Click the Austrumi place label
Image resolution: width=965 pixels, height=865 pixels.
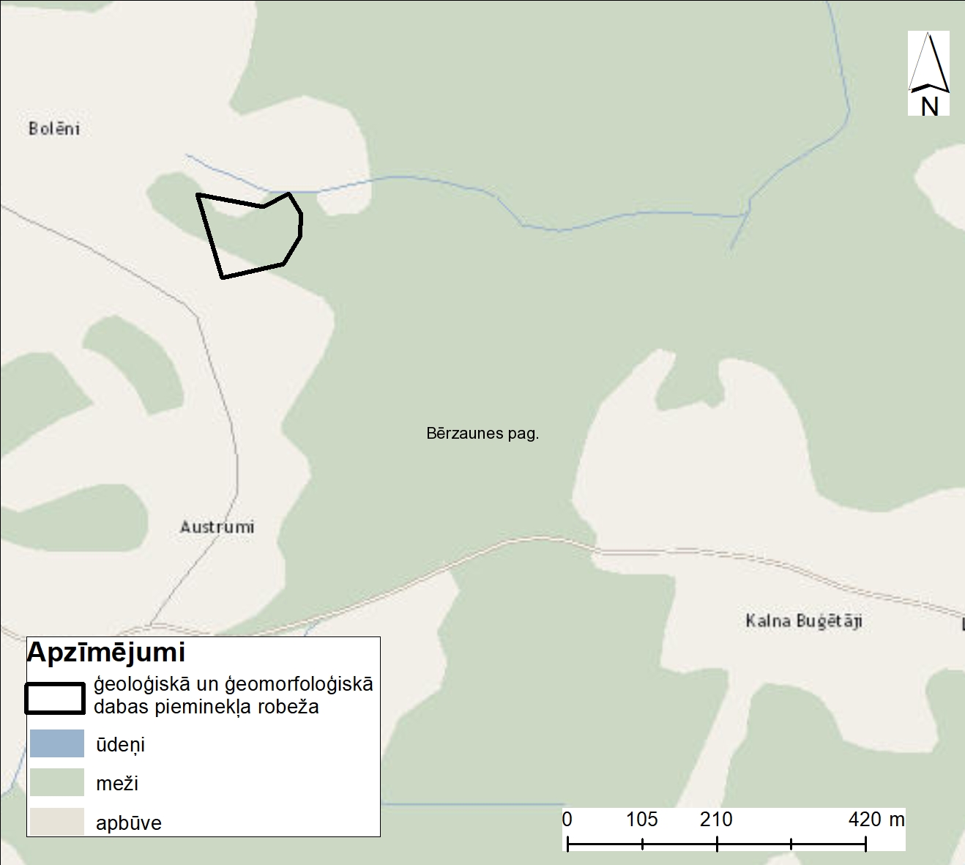tap(217, 527)
